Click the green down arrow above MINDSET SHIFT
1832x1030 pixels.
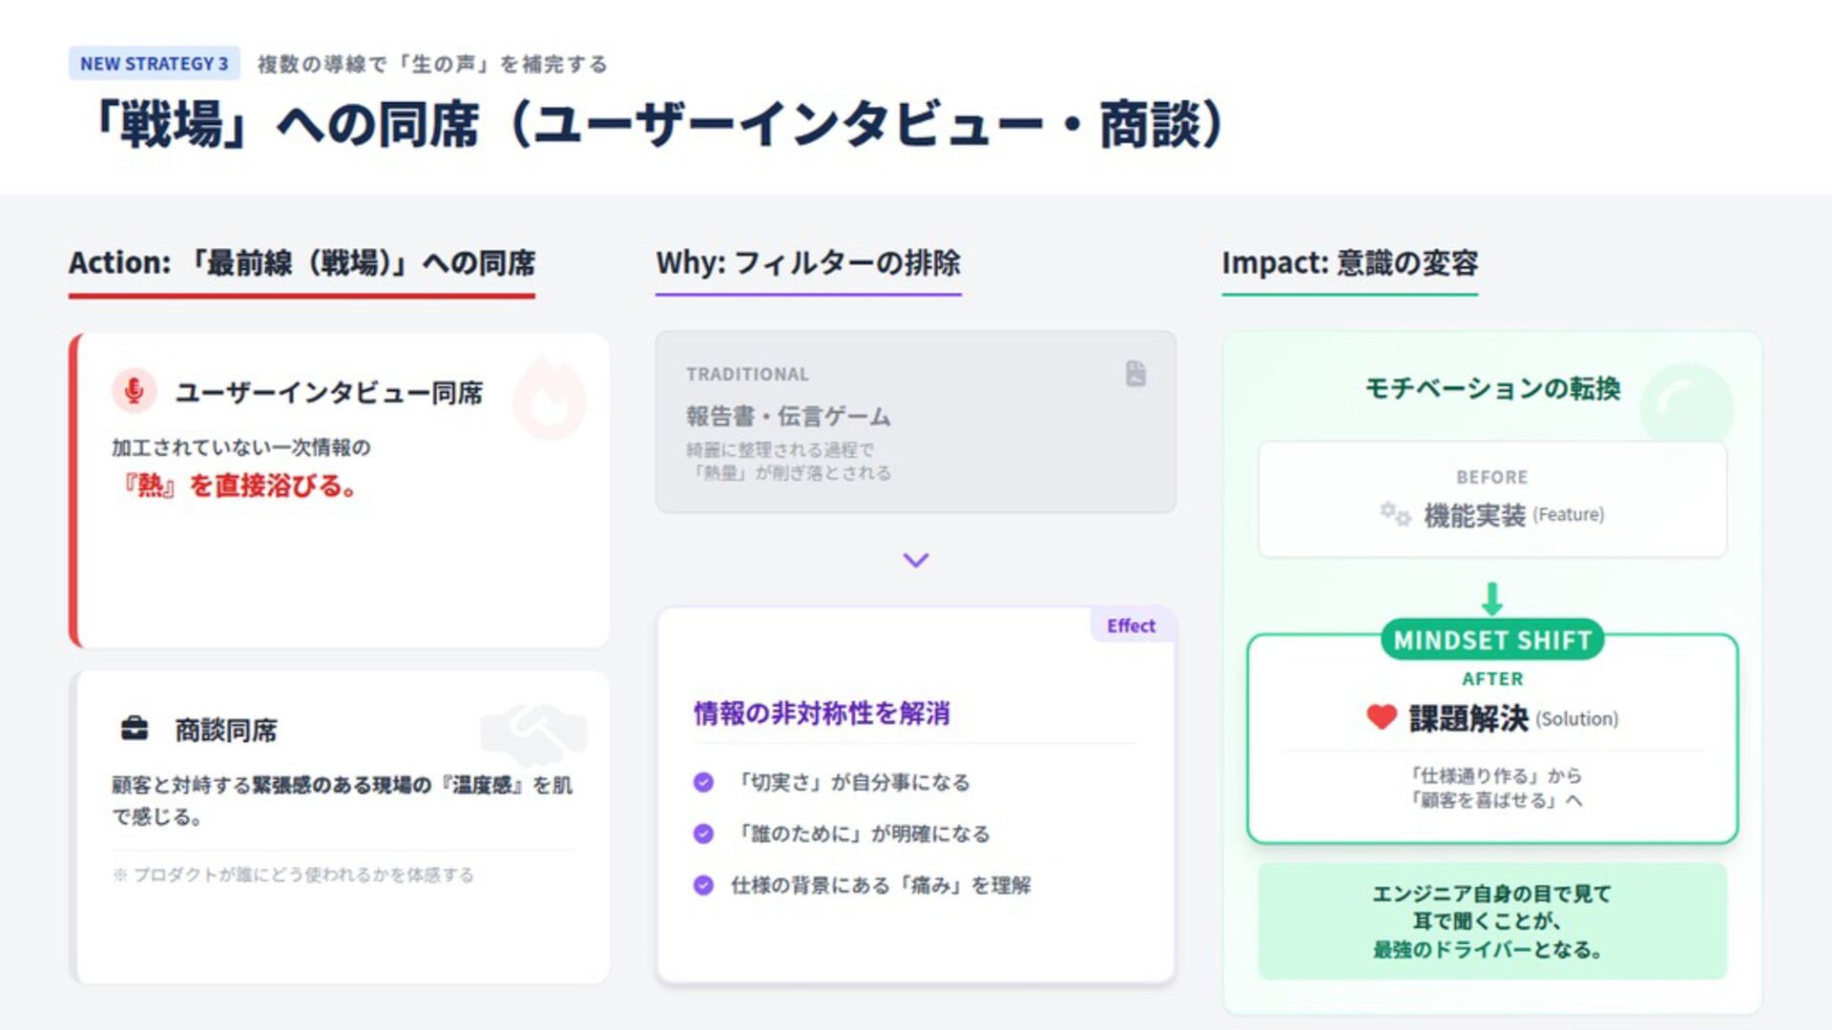pos(1491,600)
